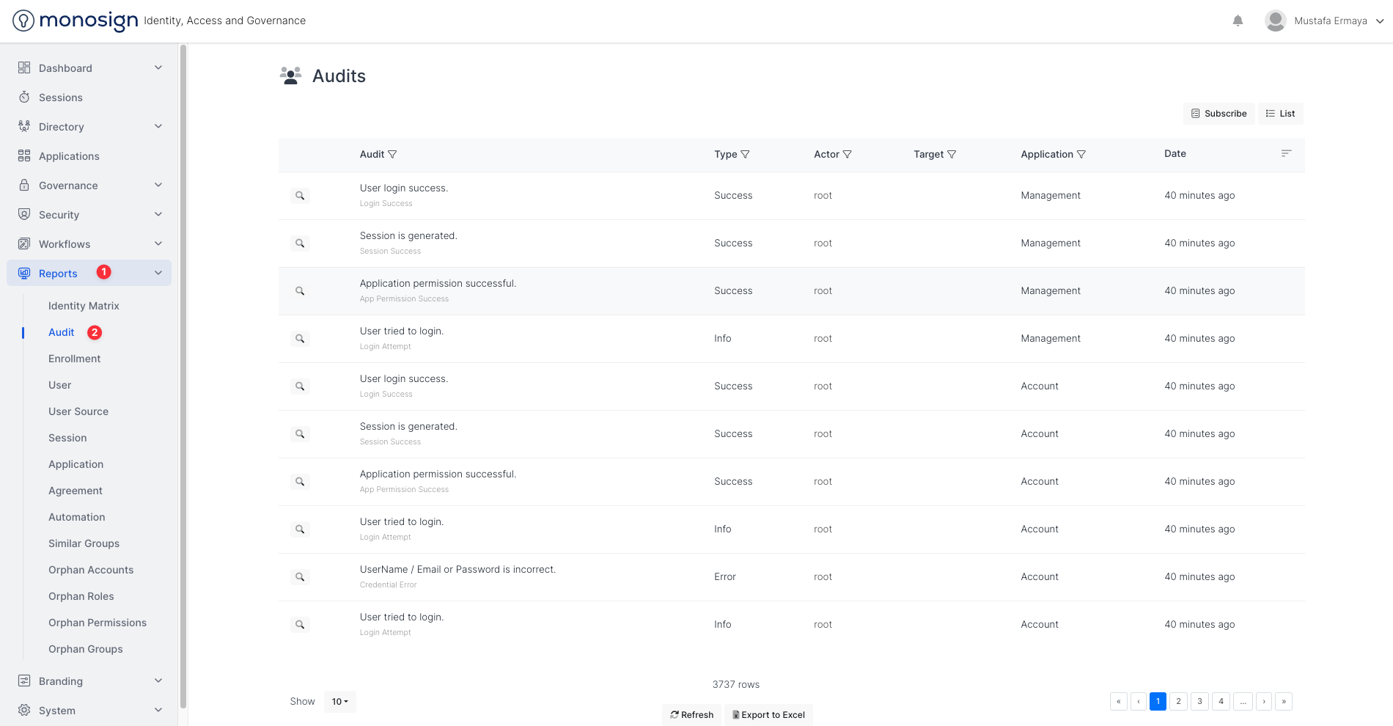Click the Actor column filter icon
Viewport: 1393px width, 726px height.
click(848, 155)
